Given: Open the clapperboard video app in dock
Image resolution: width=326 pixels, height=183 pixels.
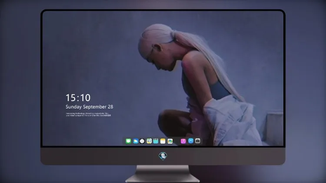Looking at the screenshot, I should (156, 141).
